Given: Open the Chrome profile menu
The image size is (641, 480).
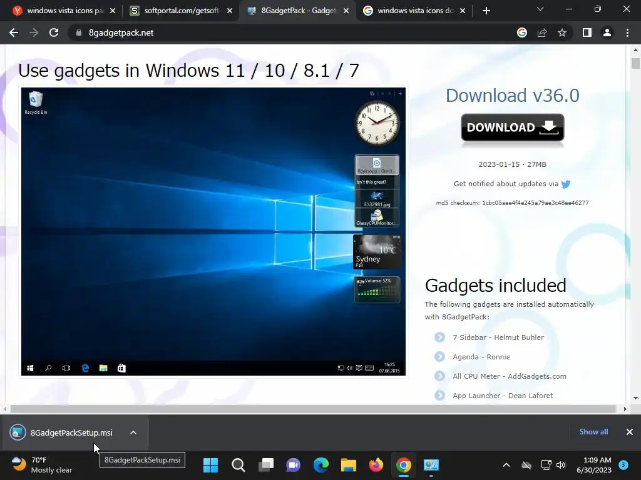Looking at the screenshot, I should point(607,32).
